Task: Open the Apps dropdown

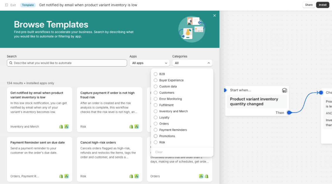Action: [149, 63]
